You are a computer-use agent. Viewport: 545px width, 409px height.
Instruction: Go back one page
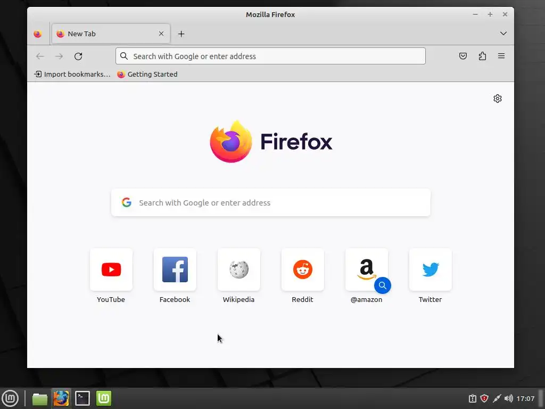pos(40,56)
